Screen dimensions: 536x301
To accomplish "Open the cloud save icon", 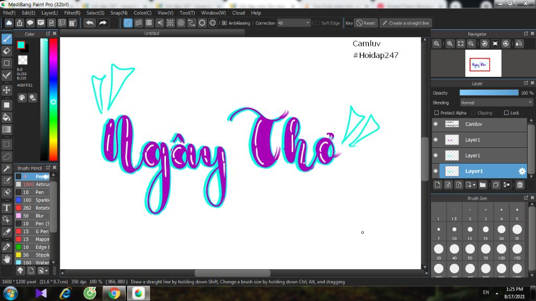I will coord(9,23).
